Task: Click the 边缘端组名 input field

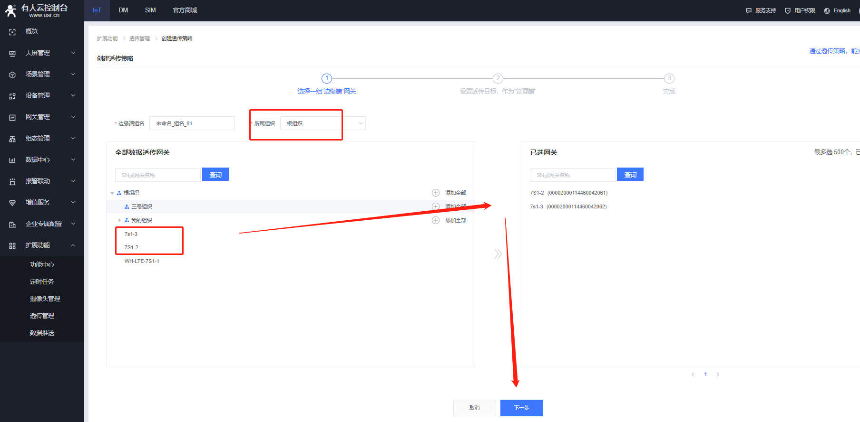Action: tap(192, 123)
